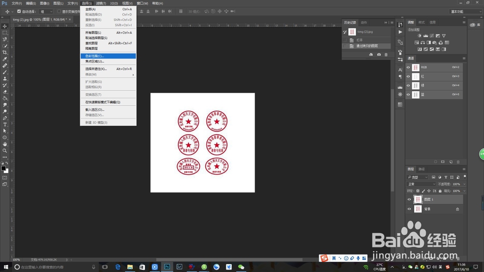The width and height of the screenshot is (484, 272).
Task: Choose 色彩范围(C)... from Select menu
Action: 108,56
